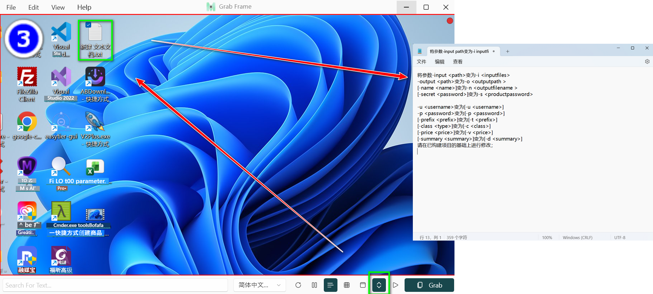This screenshot has width=653, height=294.
Task: Click the Google Chrome desktop shortcut
Action: pos(27,123)
